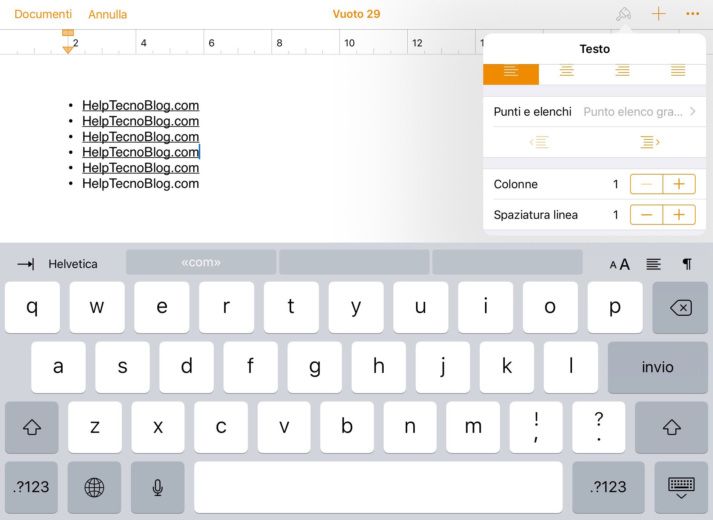
Task: Tap the invio return key
Action: pos(658,367)
